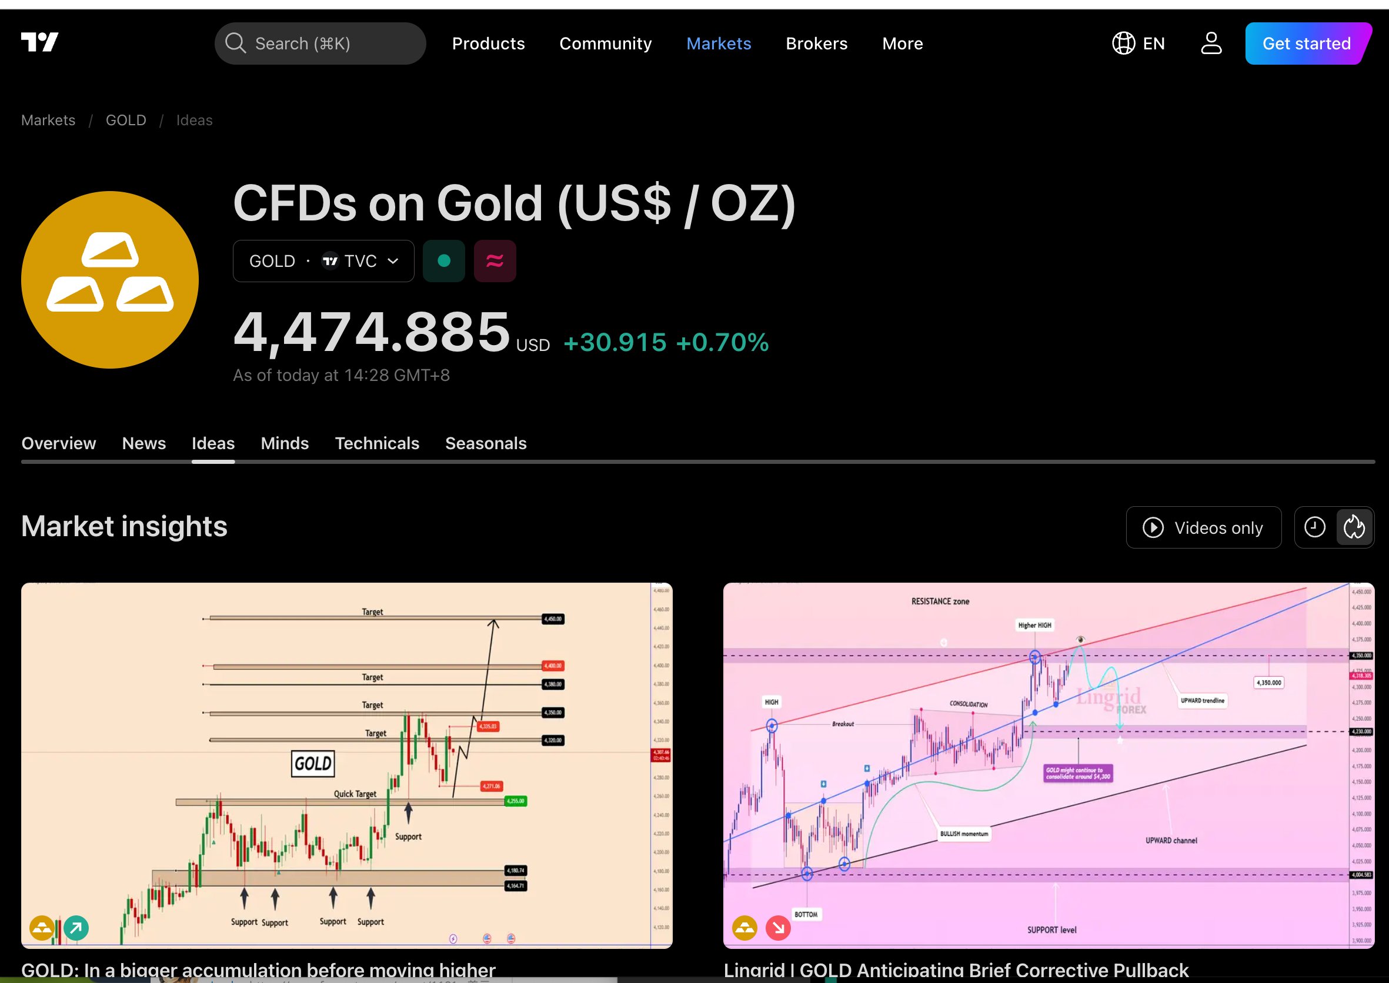The image size is (1389, 983).
Task: Click the TradingView logo
Action: [40, 42]
